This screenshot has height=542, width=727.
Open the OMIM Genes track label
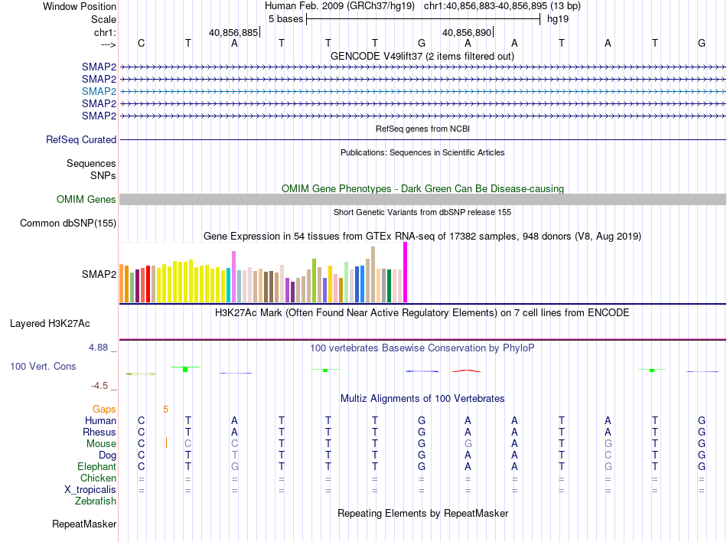point(86,199)
